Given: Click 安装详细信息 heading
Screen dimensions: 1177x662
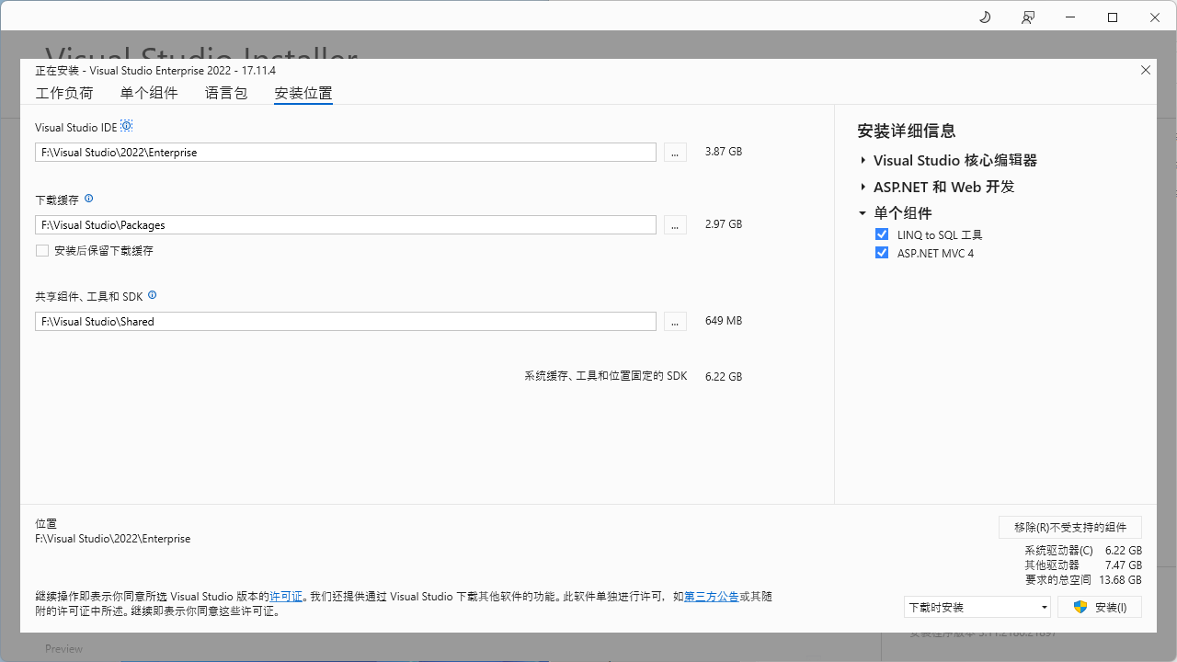Looking at the screenshot, I should [x=907, y=131].
